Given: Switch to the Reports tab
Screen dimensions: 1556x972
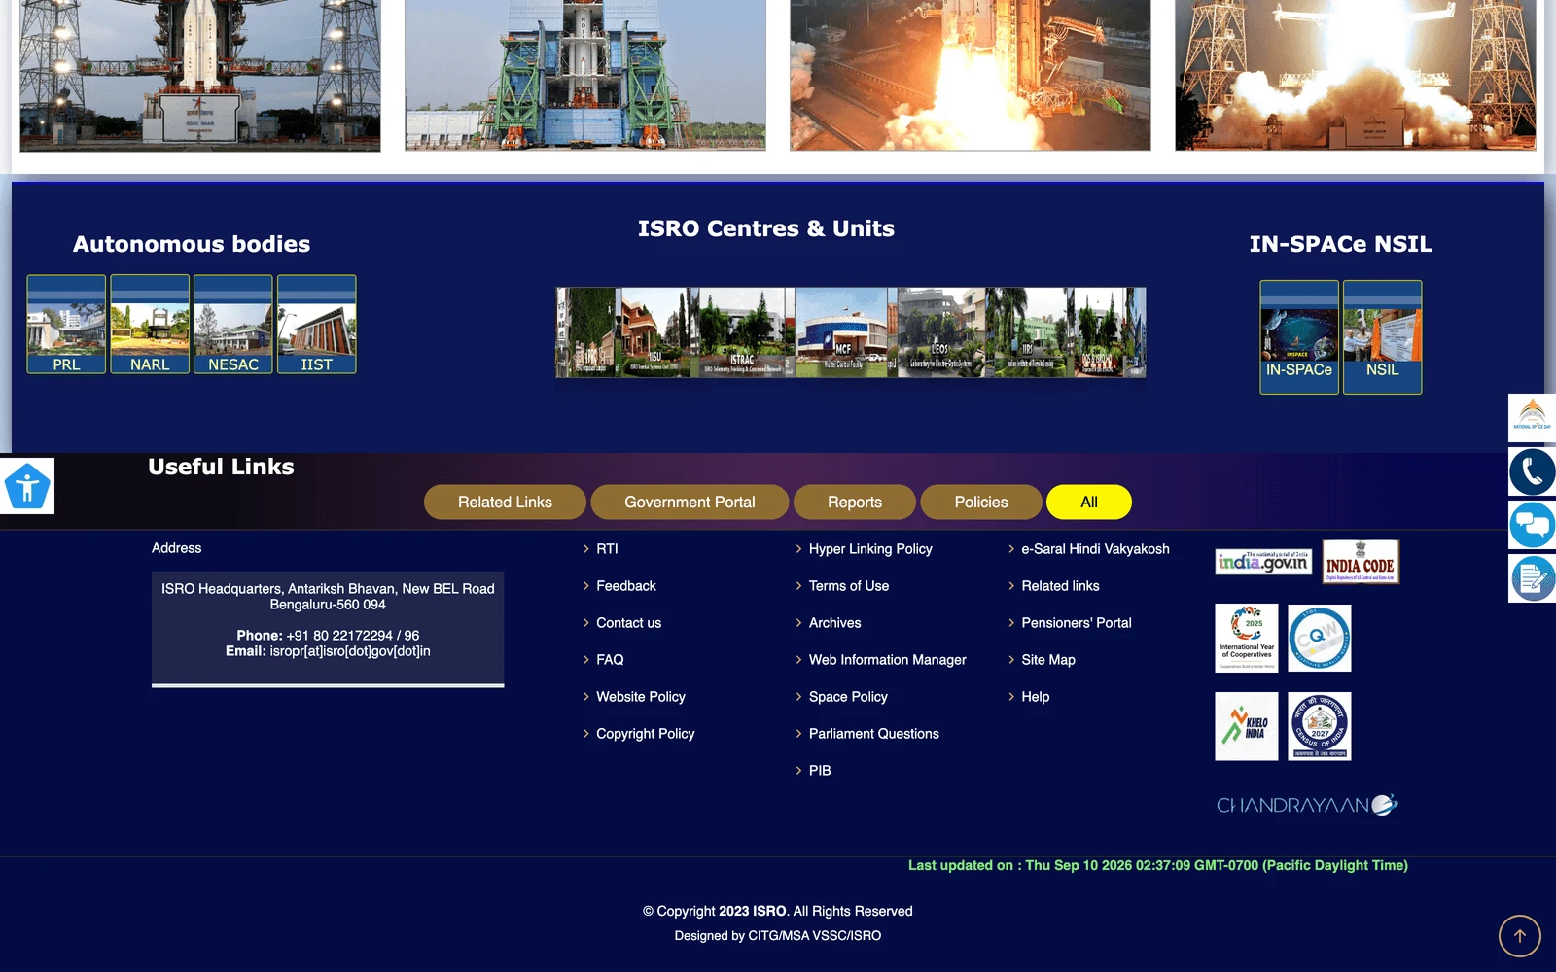Looking at the screenshot, I should (855, 503).
